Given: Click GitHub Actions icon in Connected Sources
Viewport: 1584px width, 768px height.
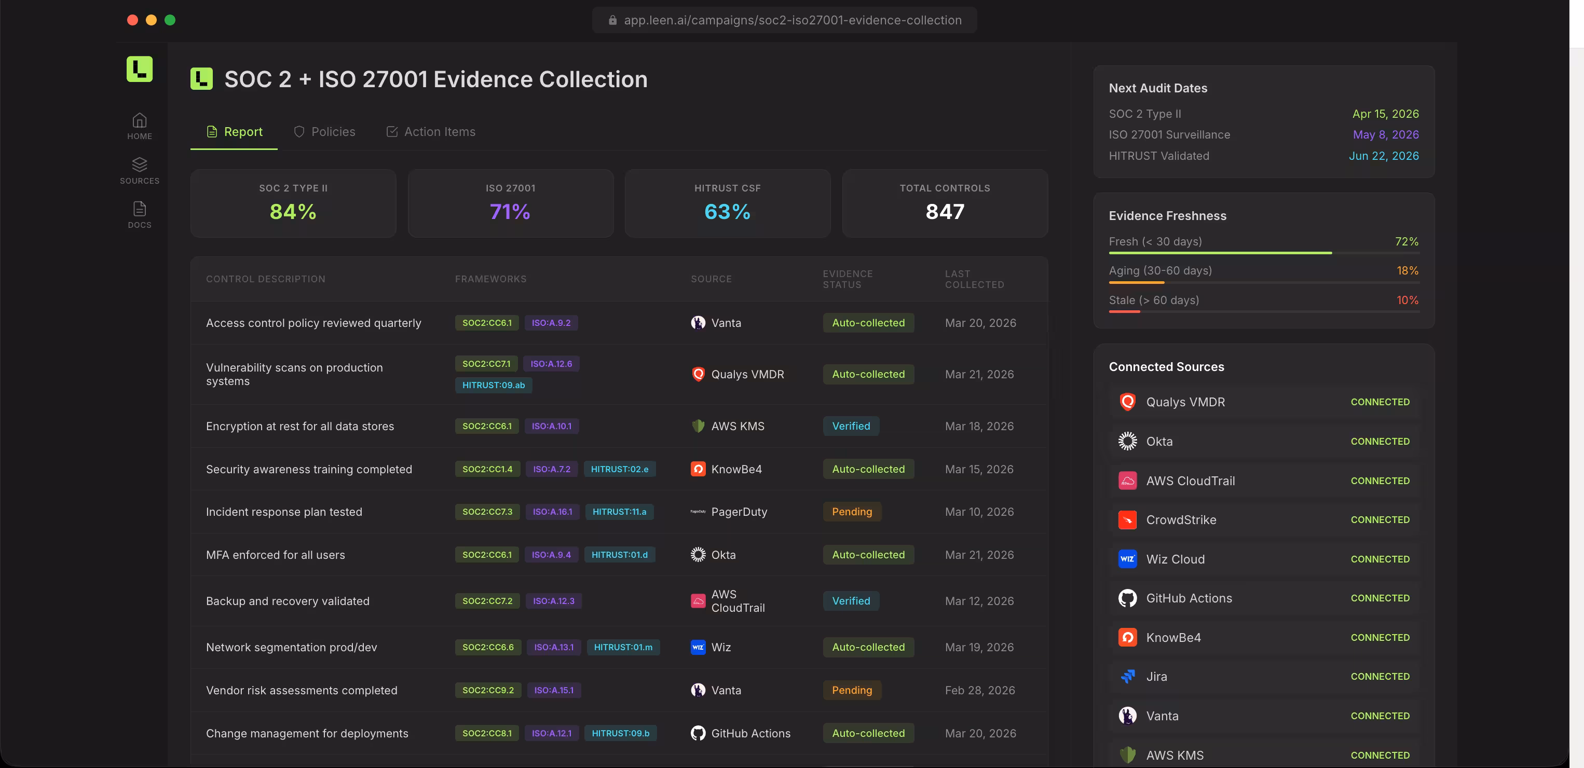Looking at the screenshot, I should [x=1127, y=598].
